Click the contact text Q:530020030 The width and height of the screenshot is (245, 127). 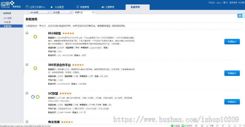[64, 84]
